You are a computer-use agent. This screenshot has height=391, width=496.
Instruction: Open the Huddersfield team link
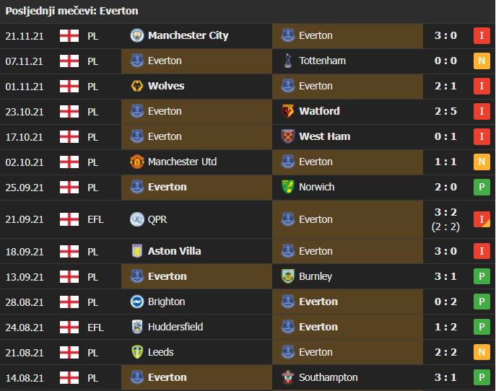(x=175, y=327)
